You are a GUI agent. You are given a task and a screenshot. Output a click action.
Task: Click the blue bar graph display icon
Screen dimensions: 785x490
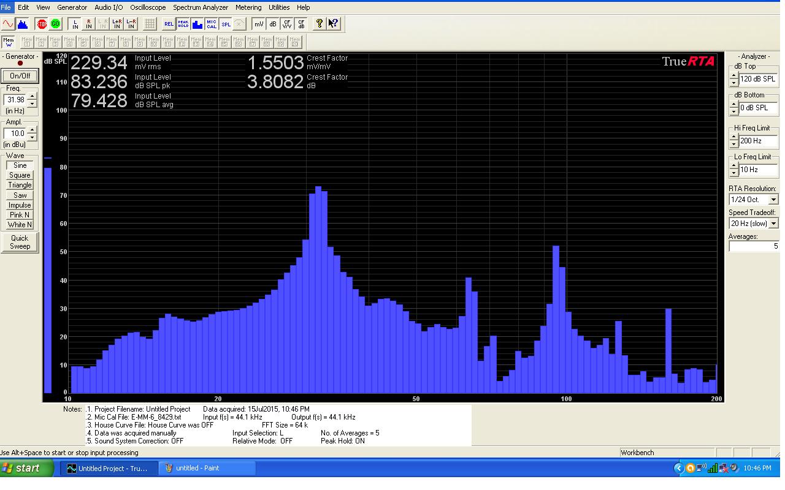(x=197, y=24)
